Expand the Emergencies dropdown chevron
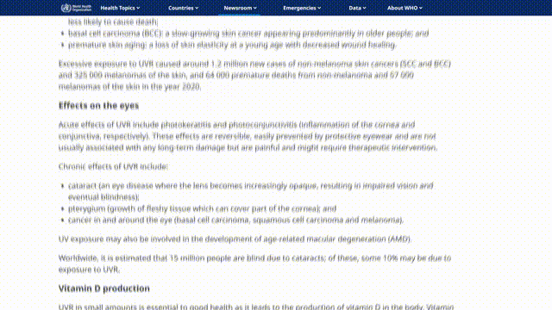The image size is (552, 310). coord(319,8)
